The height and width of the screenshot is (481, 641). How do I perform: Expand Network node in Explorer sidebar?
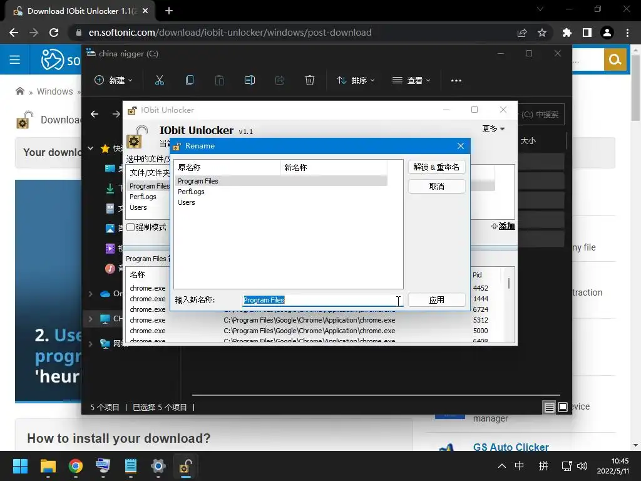coord(91,344)
